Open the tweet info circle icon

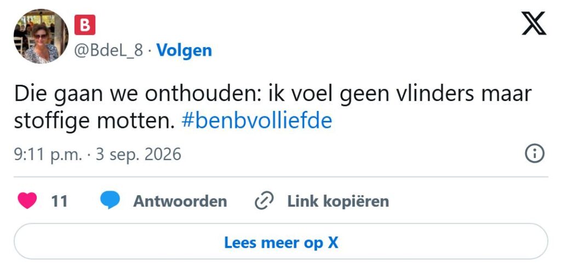click(x=535, y=154)
